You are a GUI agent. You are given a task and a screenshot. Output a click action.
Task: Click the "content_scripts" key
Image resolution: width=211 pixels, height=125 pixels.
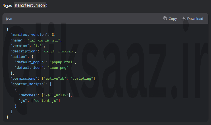click(x=28, y=84)
